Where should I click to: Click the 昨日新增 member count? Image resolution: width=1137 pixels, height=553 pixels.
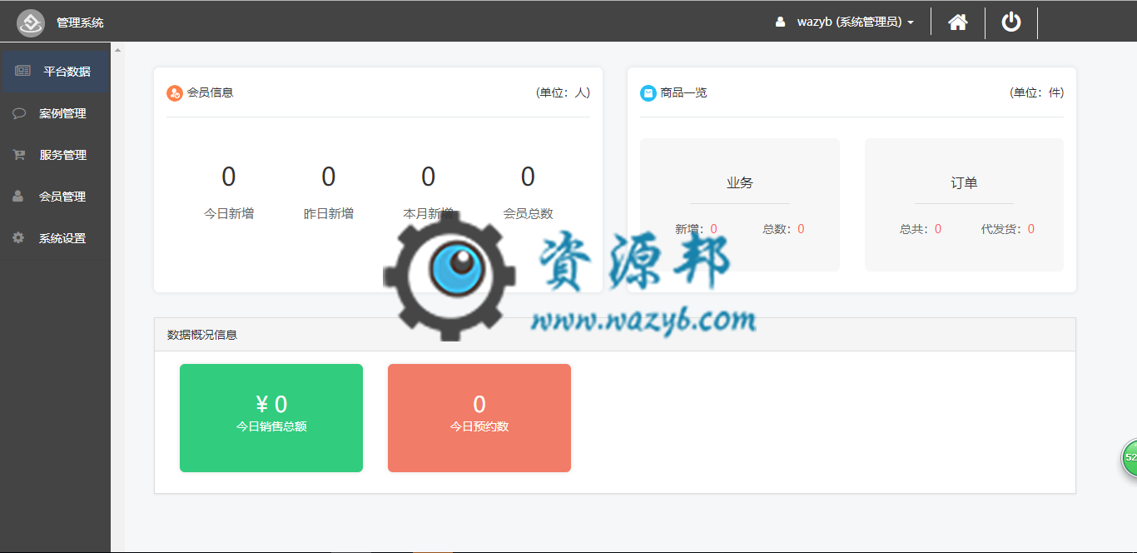329,177
